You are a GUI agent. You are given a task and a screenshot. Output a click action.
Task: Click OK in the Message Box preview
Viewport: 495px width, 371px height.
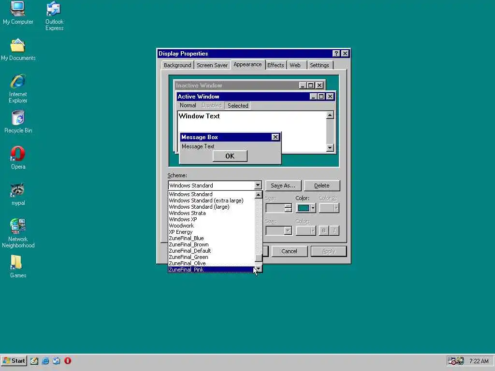point(230,156)
